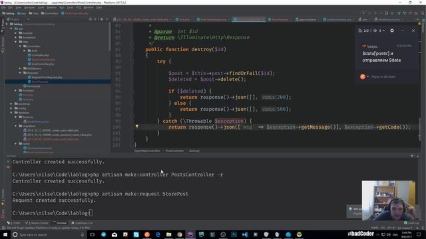Switch to the app.module.ts editor tab

click(308, 19)
